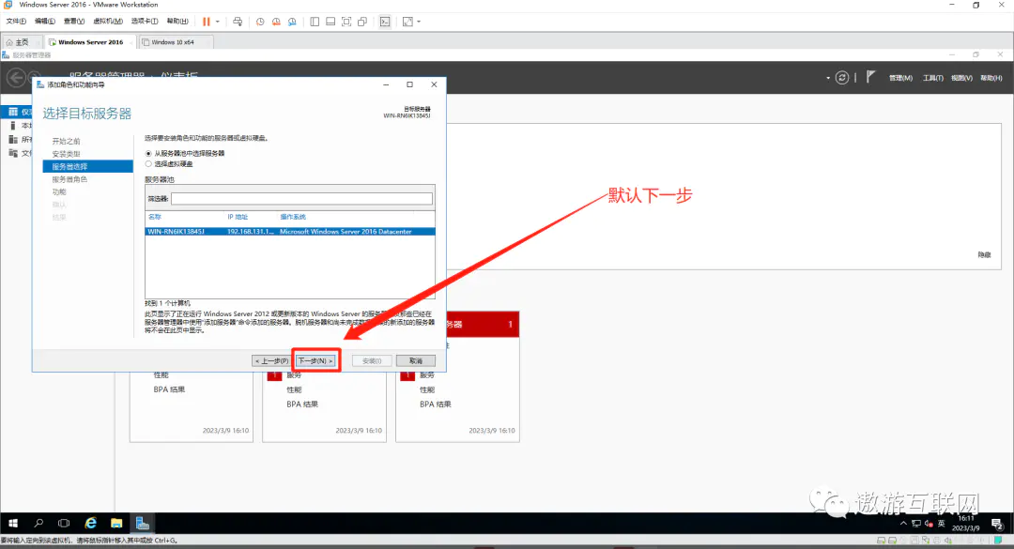Open the snapshot manager icon
1014x549 pixels.
292,22
